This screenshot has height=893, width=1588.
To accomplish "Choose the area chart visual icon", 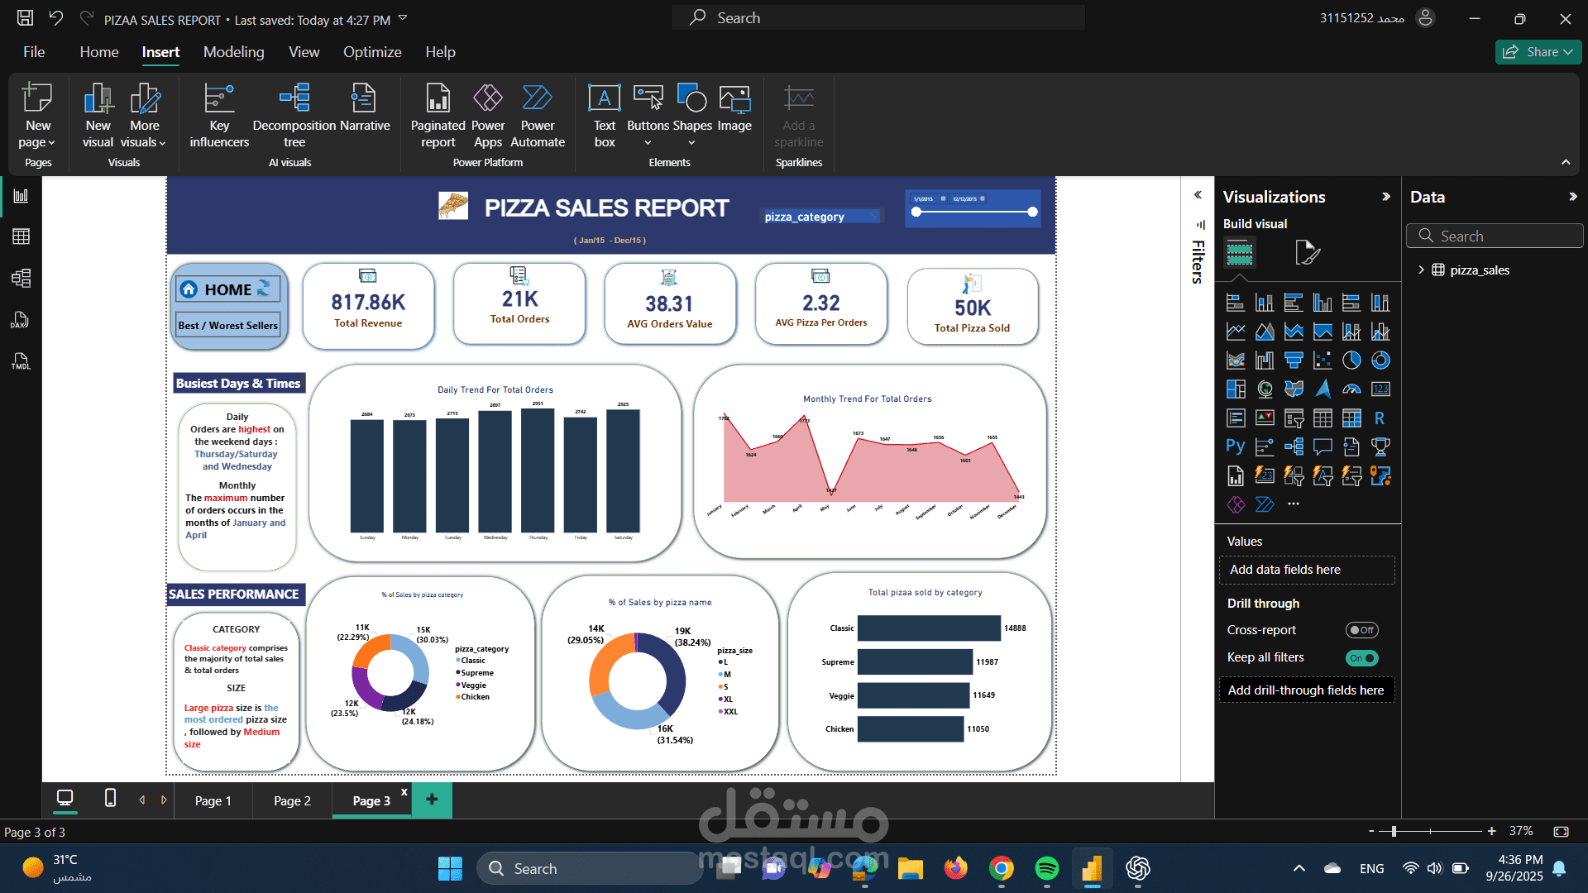I will [x=1265, y=332].
